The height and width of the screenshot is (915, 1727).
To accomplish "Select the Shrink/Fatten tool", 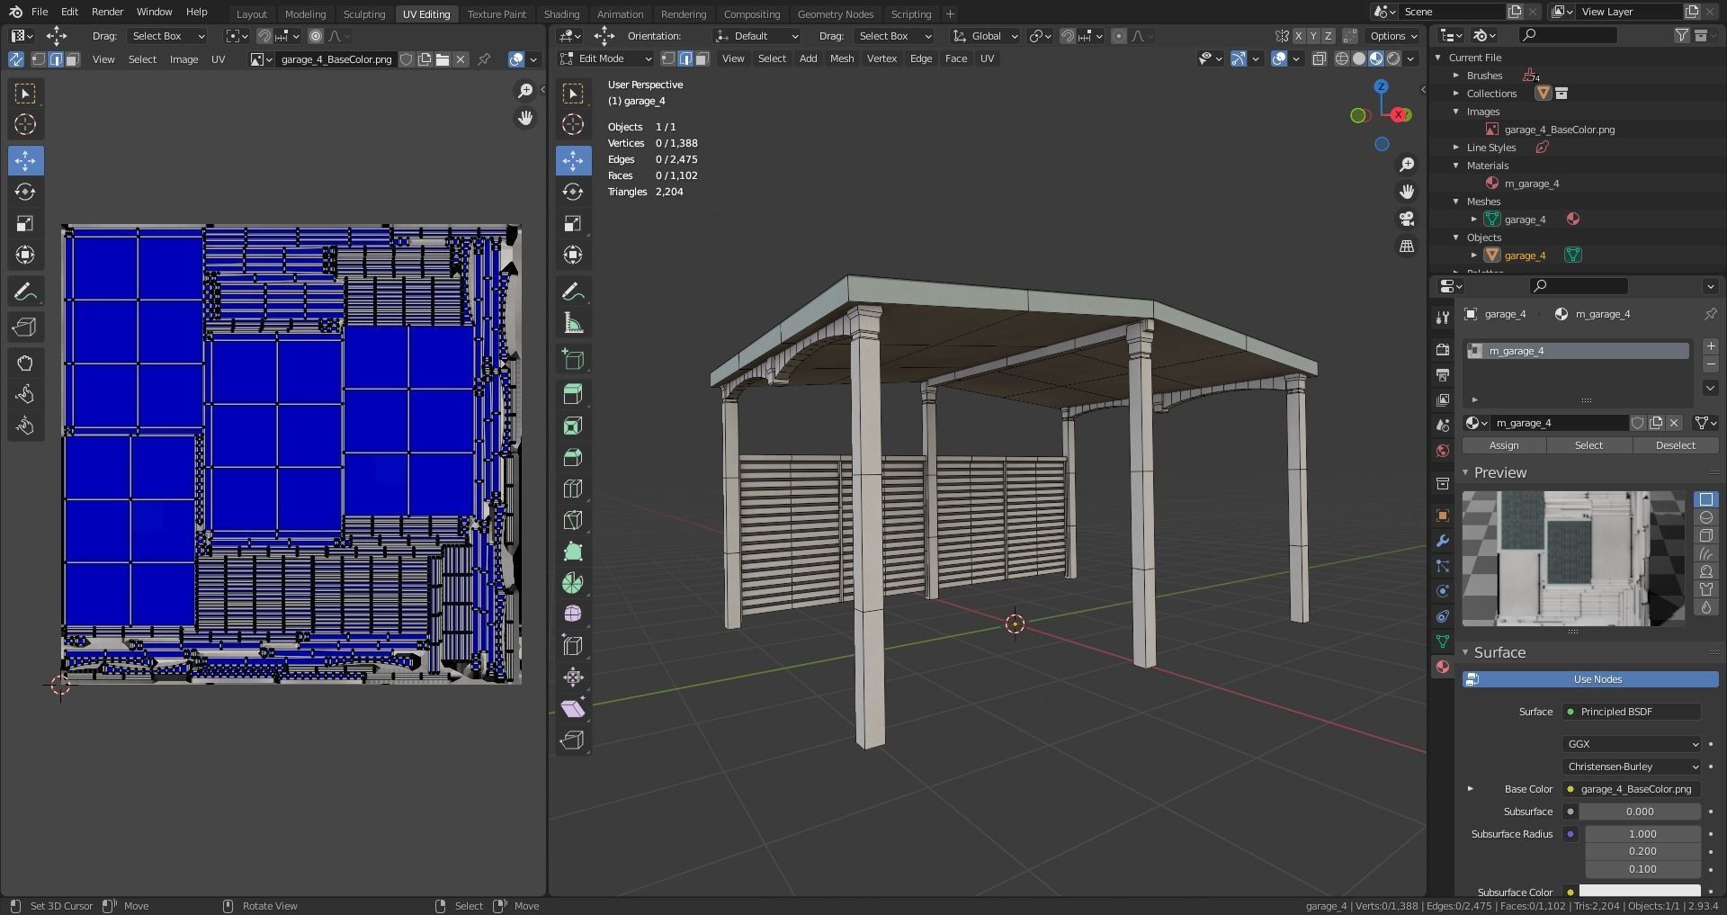I will click(x=573, y=677).
